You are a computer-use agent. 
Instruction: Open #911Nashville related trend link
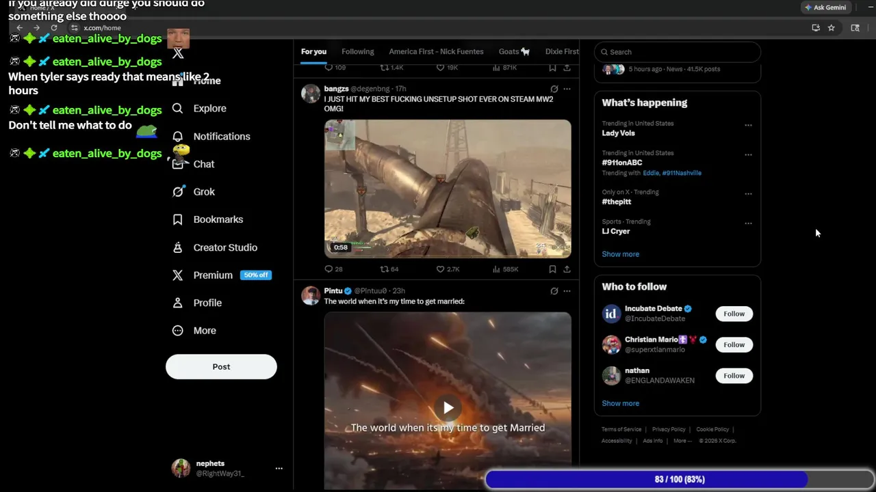coord(682,173)
